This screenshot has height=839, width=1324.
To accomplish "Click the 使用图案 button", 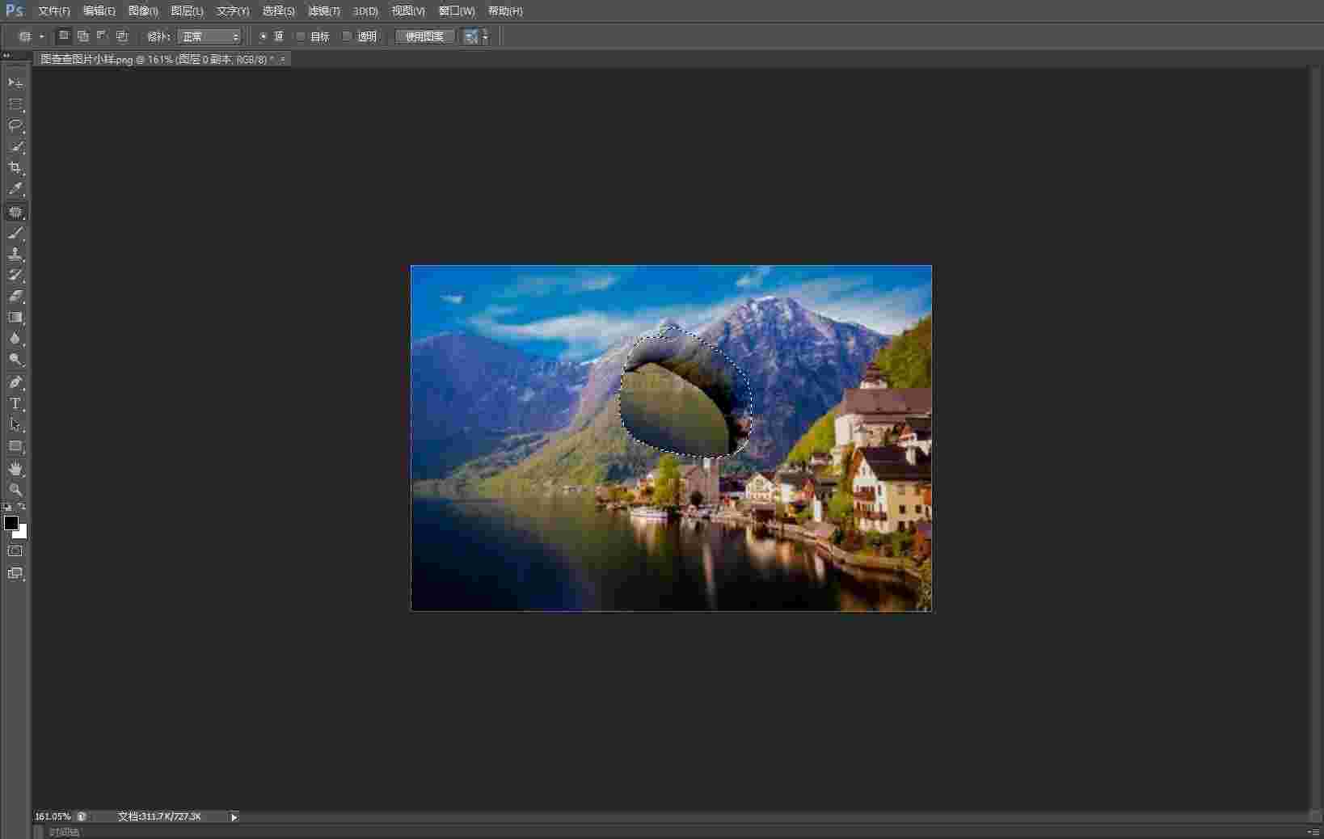I will (x=423, y=36).
